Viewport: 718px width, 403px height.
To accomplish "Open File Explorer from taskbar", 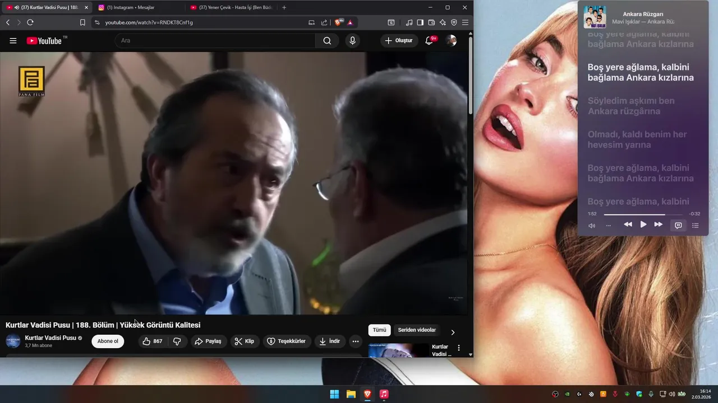I will pos(351,394).
